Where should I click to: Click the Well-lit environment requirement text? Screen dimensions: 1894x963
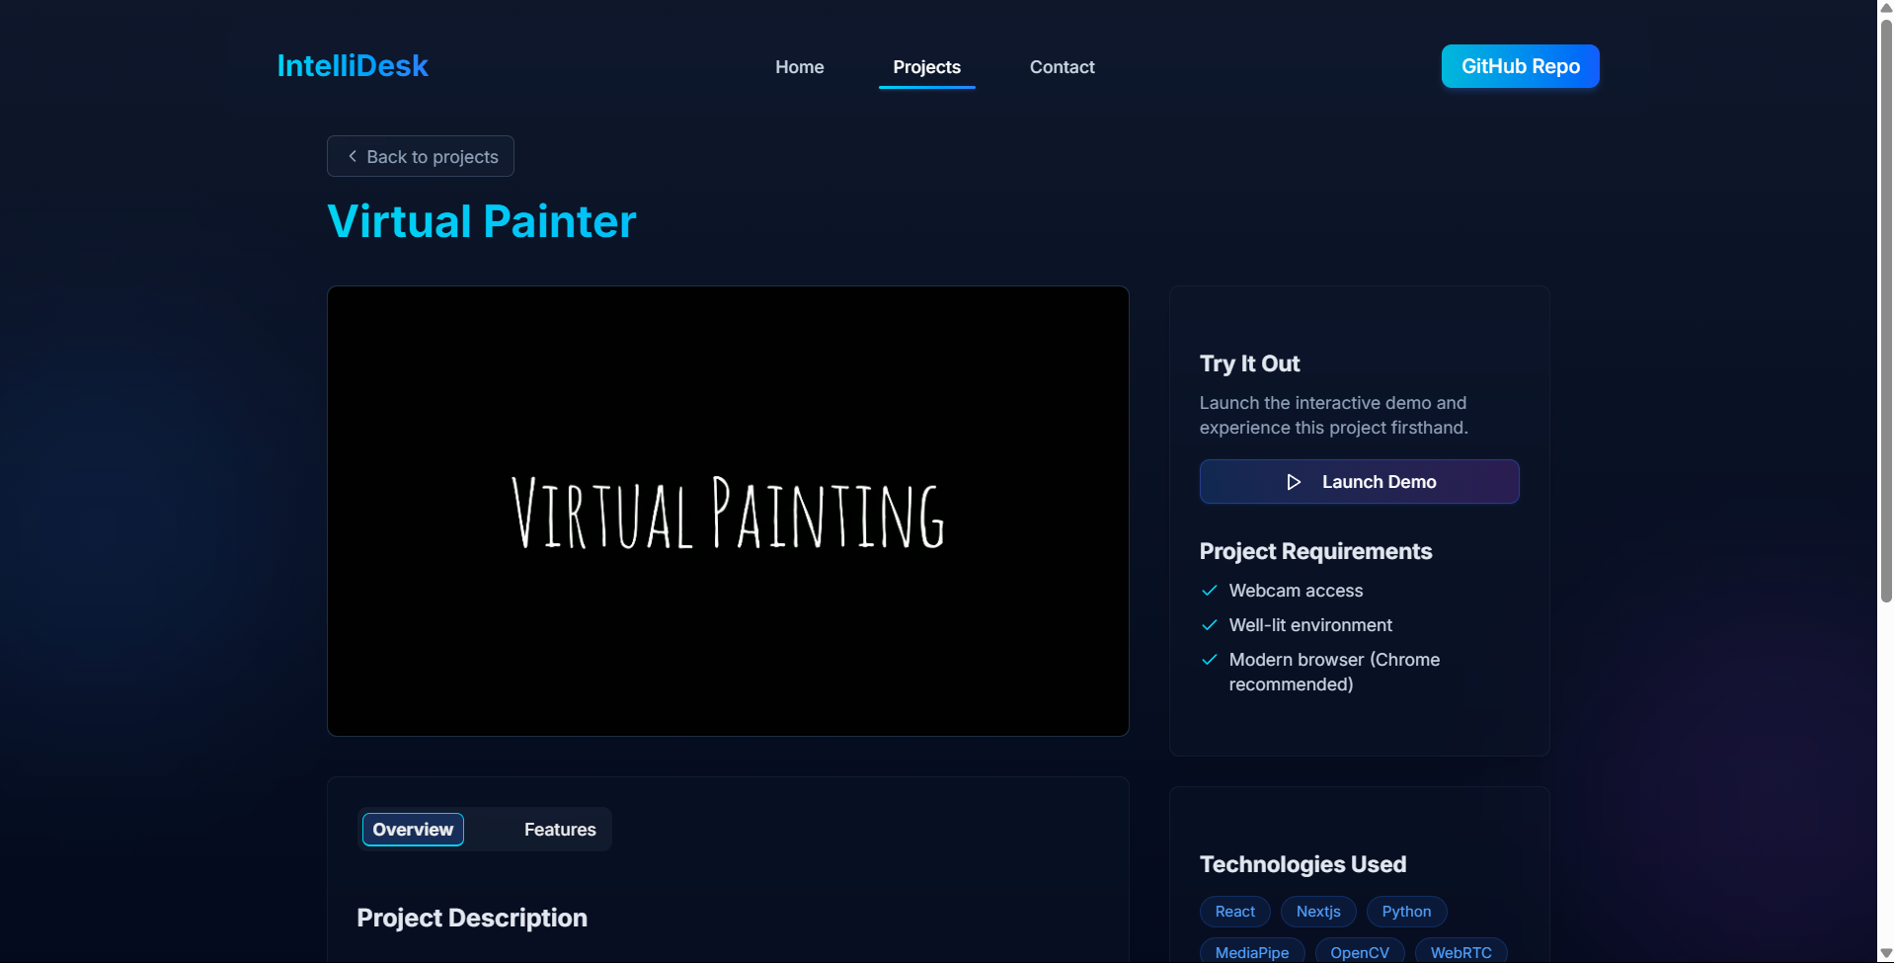[1310, 625]
